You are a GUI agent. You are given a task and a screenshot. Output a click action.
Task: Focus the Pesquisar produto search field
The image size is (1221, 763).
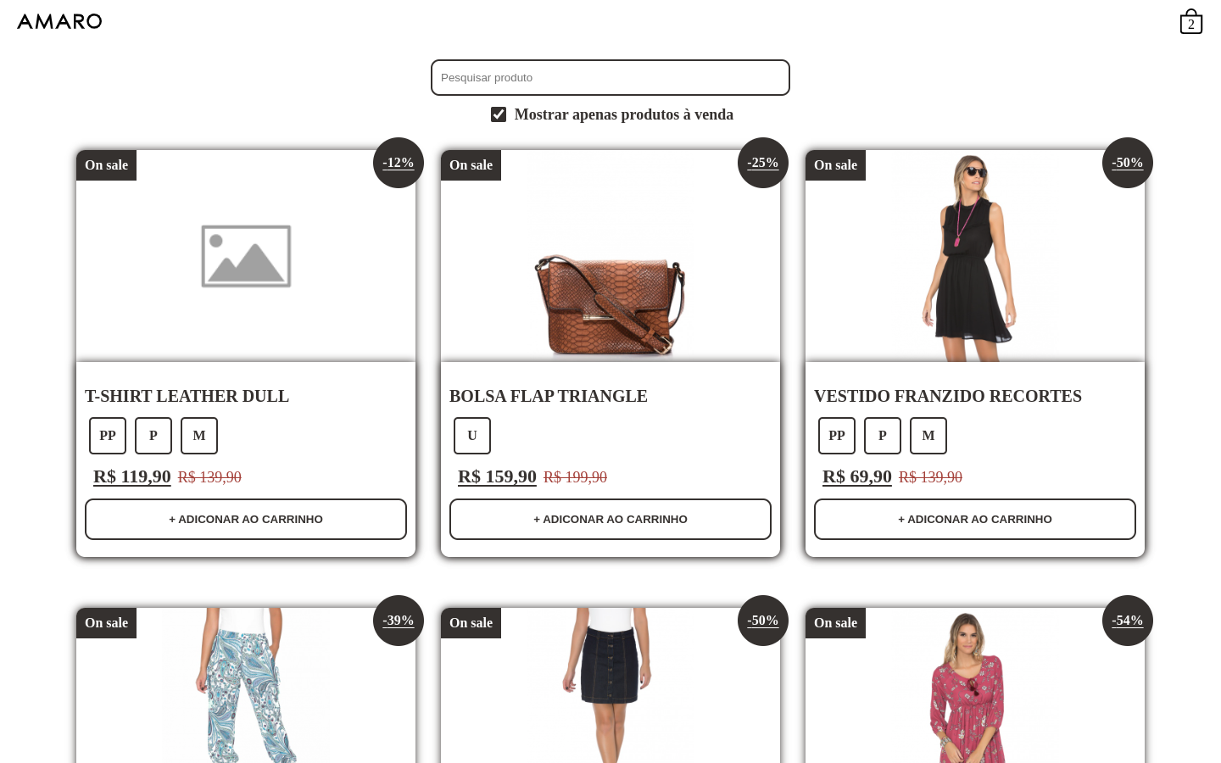[x=610, y=77]
